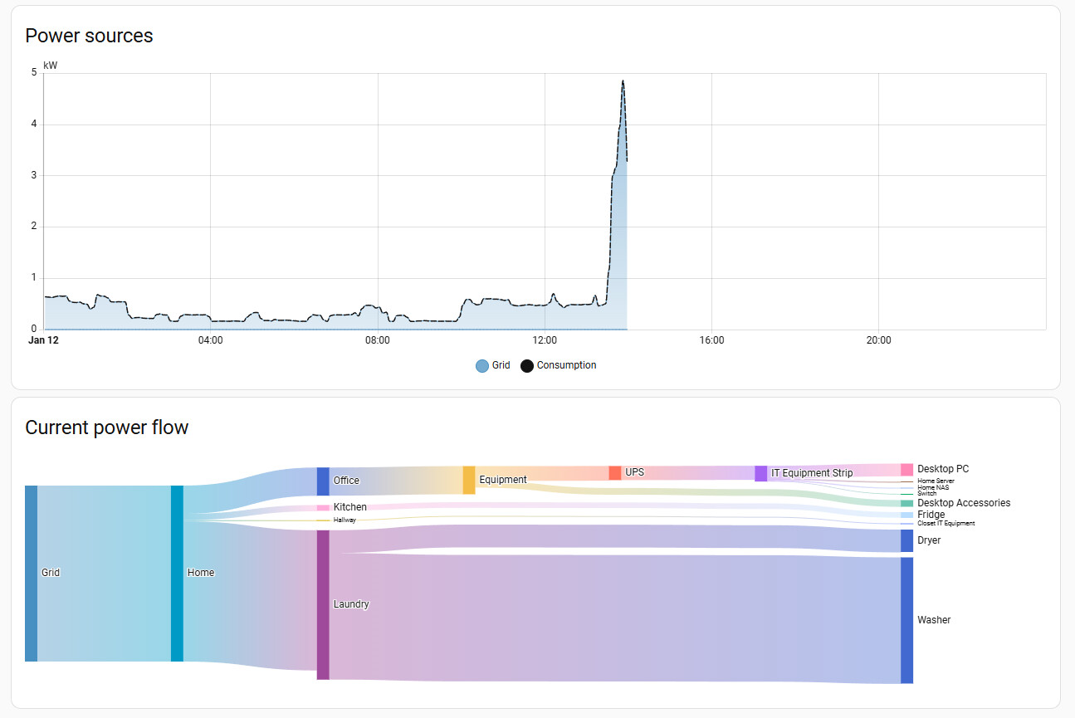Open the Office node in power flow
Image resolution: width=1075 pixels, height=718 pixels.
coord(323,481)
